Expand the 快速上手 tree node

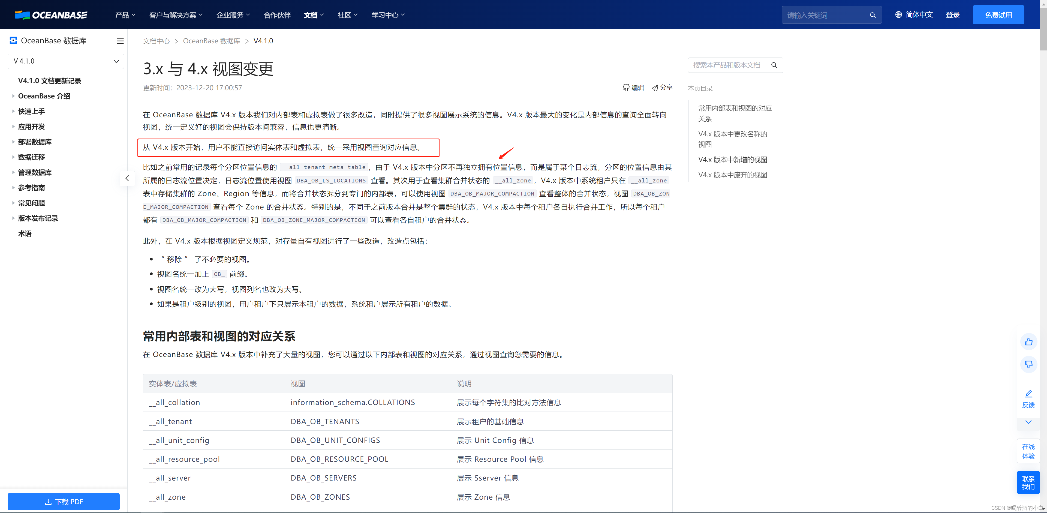point(13,111)
